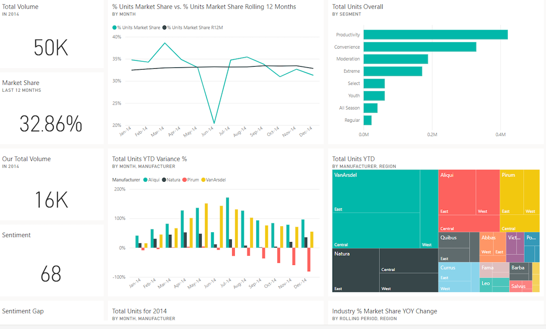Viewport: 546px width, 329px height.
Task: Select the Convenience bar in Total Units Overall
Action: click(420, 46)
